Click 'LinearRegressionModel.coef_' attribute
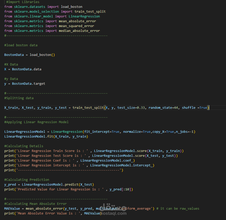The width and height of the screenshot is (226, 220). pos(107,160)
